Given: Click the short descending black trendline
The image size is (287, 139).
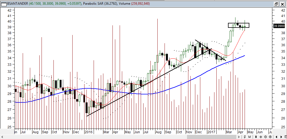Looking at the screenshot, I should tap(211, 50).
